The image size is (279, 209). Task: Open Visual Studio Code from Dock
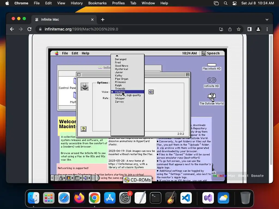pos(186,198)
